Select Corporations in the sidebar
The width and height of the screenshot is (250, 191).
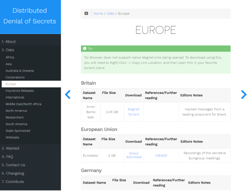(x=15, y=77)
